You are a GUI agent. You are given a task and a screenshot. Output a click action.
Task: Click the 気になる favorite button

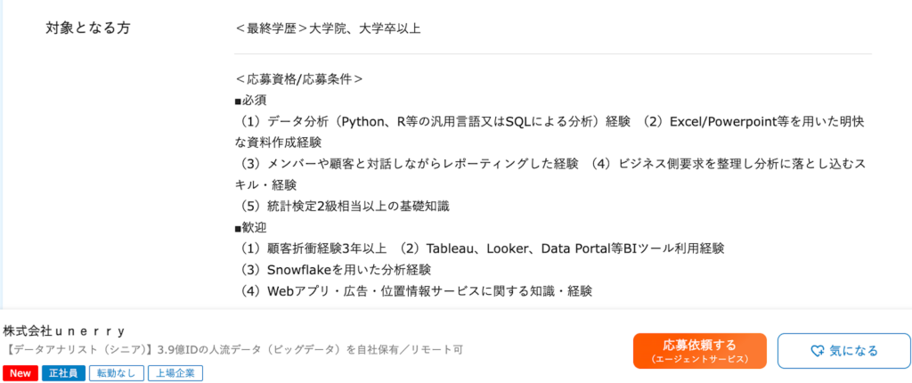coord(843,351)
